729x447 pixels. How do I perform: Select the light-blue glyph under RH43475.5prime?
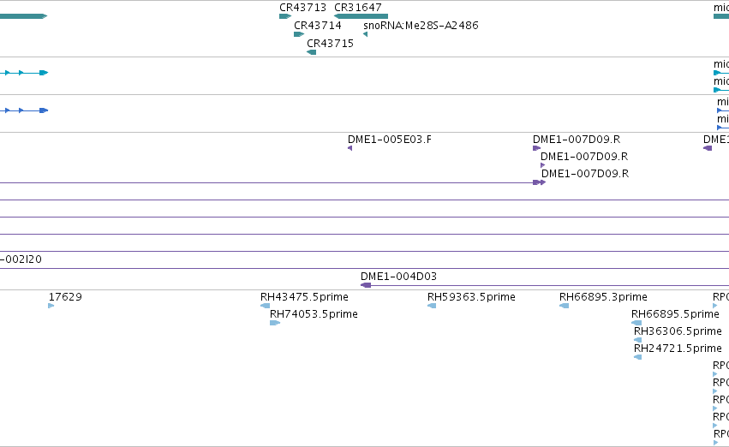(x=265, y=306)
